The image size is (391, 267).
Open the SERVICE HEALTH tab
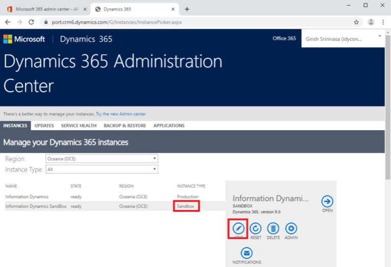(x=79, y=126)
